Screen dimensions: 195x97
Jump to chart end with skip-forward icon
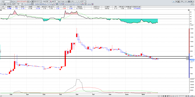[188, 96]
